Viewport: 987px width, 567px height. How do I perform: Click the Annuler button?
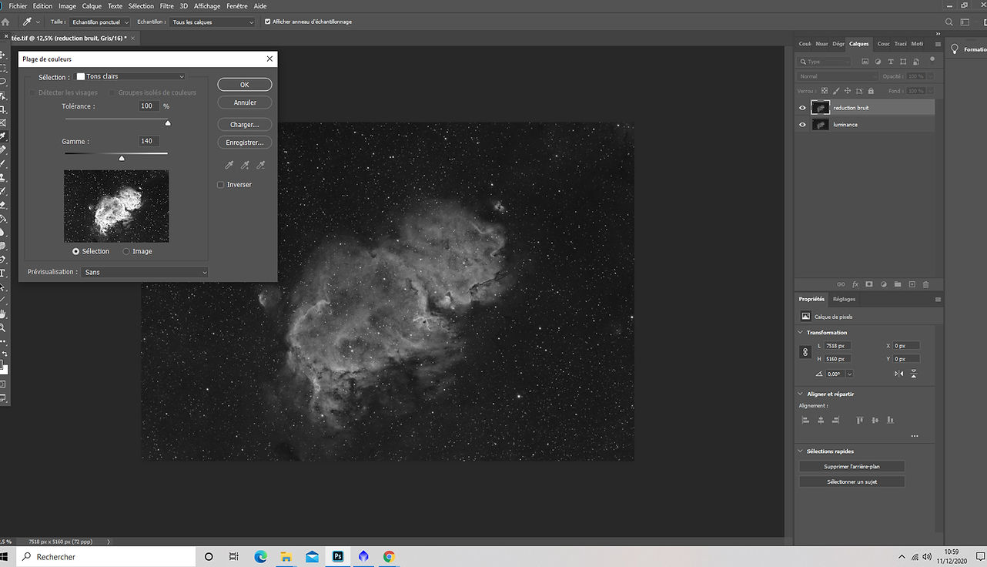[x=245, y=102]
